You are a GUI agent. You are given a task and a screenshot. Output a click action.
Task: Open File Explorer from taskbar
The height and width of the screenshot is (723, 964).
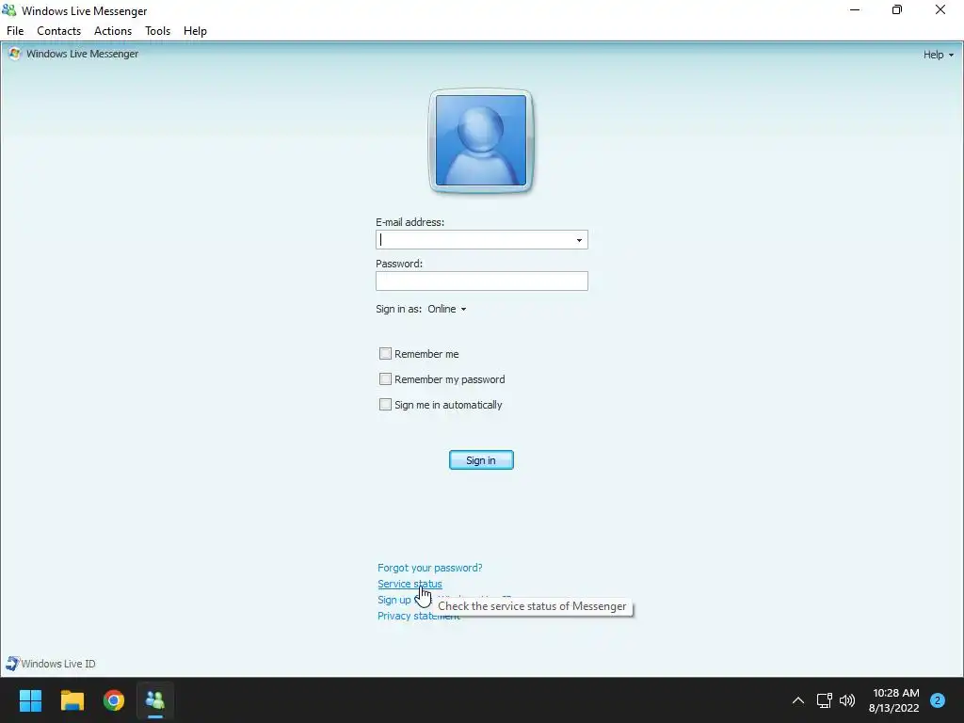(72, 700)
